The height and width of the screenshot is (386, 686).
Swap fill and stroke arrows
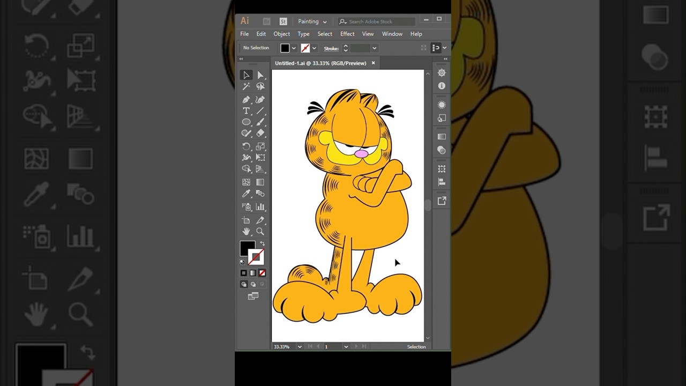coord(262,244)
